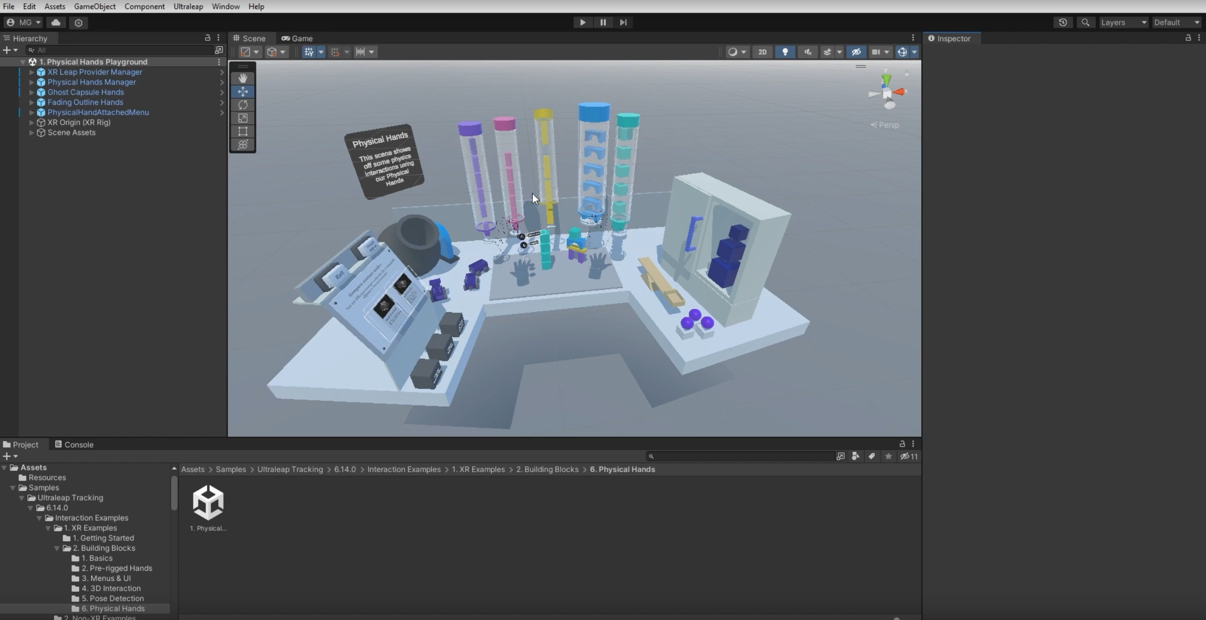Toggle hidden objects visibility in scene
Viewport: 1206px width, 620px height.
point(856,52)
